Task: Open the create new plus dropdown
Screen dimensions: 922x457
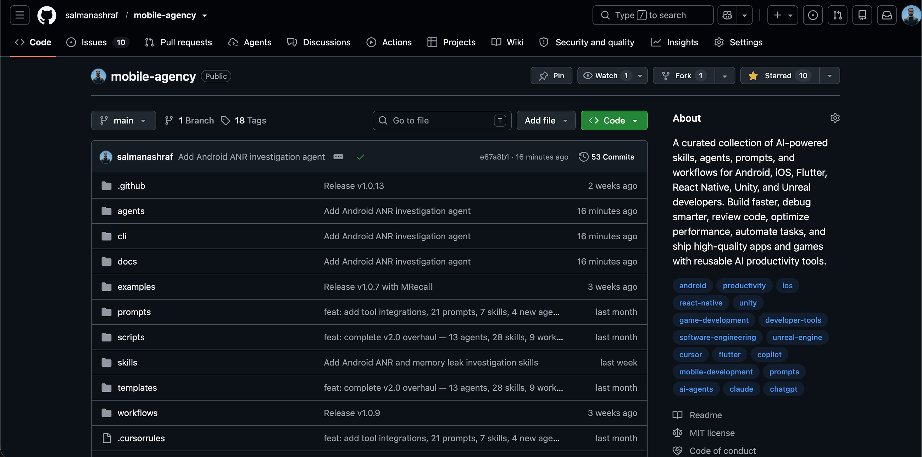Action: 783,15
